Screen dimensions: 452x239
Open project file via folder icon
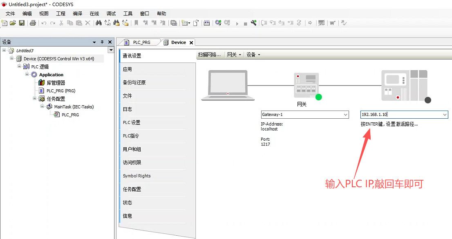click(13, 23)
